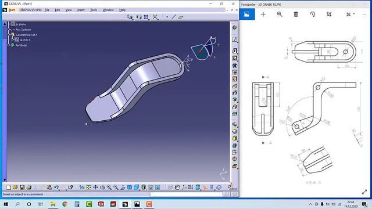The height and width of the screenshot is (209, 372).
Task: Click the Zoom In magnifier icon in CATIA
Action: click(x=109, y=188)
